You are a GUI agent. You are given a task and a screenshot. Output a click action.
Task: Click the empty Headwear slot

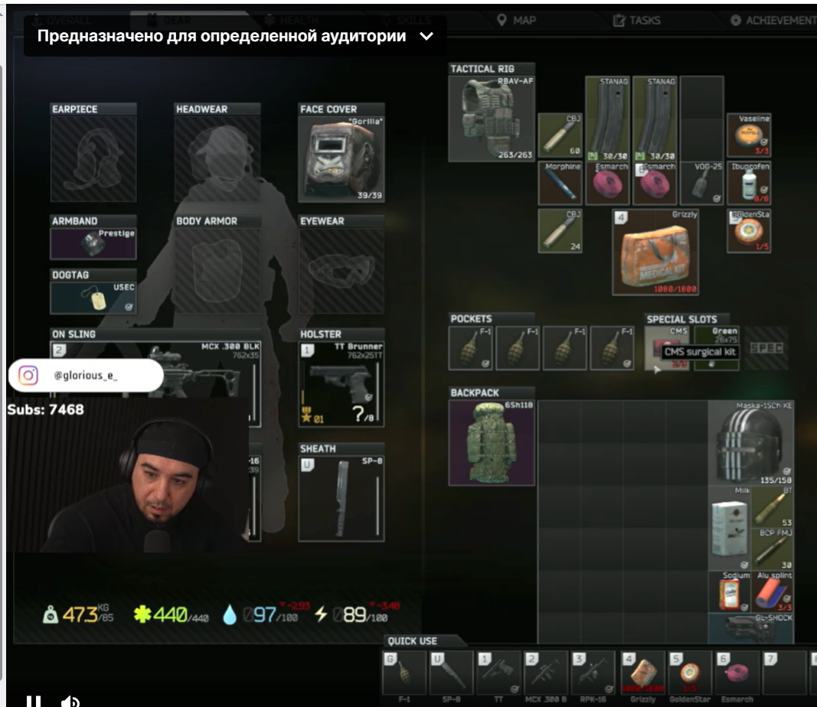click(217, 159)
